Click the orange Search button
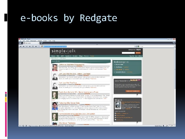The width and height of the screenshot is (185, 139). click(x=138, y=53)
